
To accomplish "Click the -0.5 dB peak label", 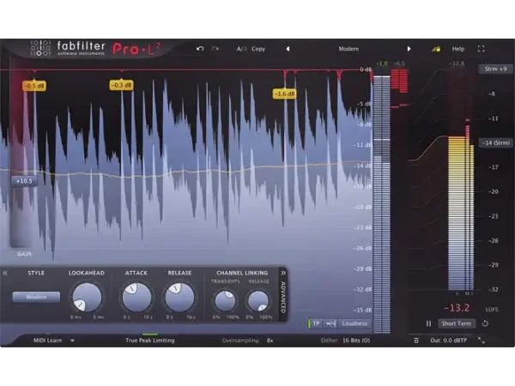I will [x=34, y=86].
